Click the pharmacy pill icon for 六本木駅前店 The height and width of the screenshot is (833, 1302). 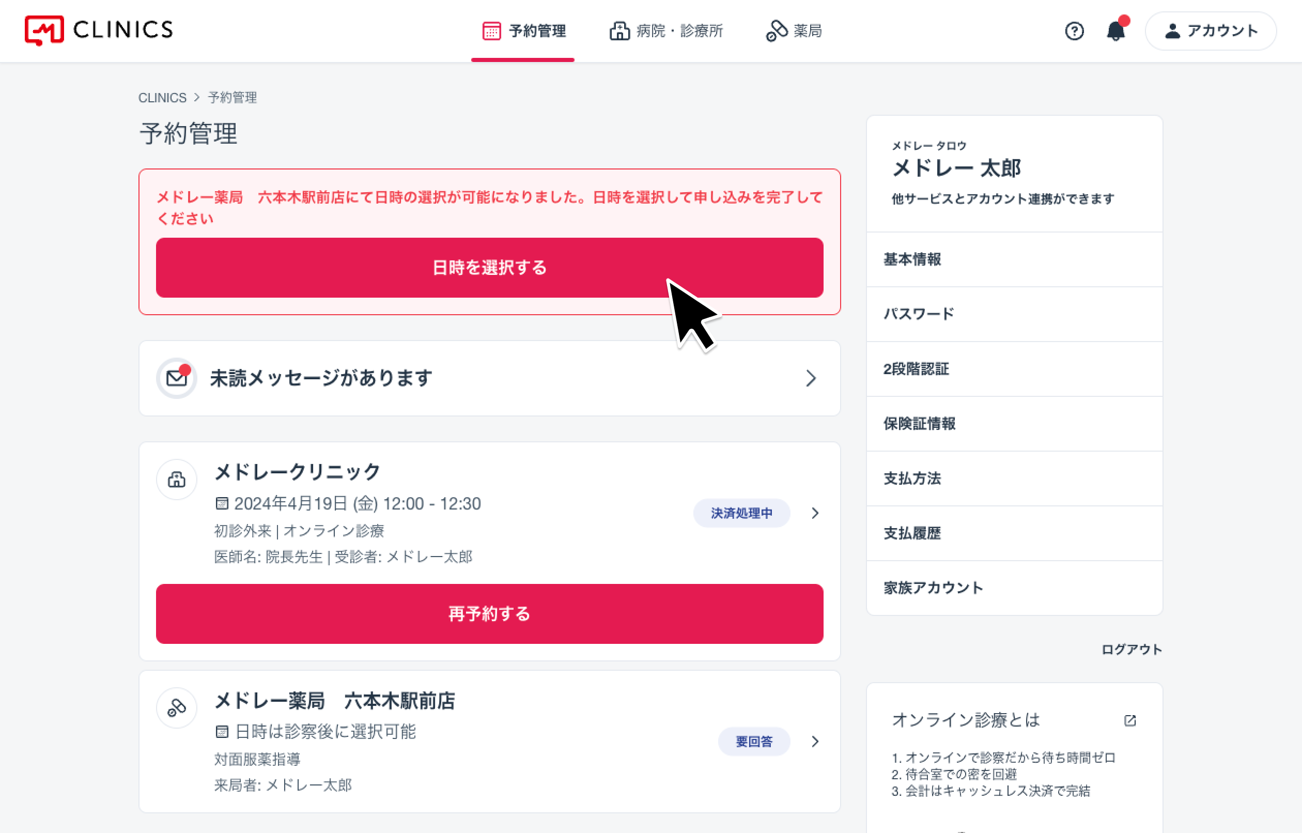pos(176,707)
